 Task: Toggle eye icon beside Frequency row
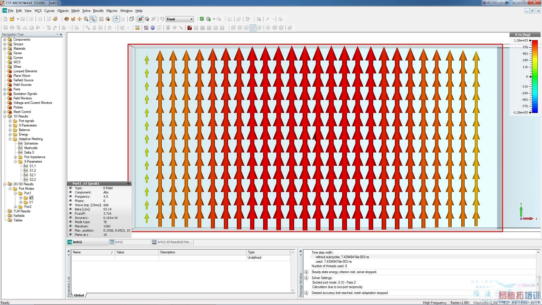pyautogui.click(x=71, y=197)
